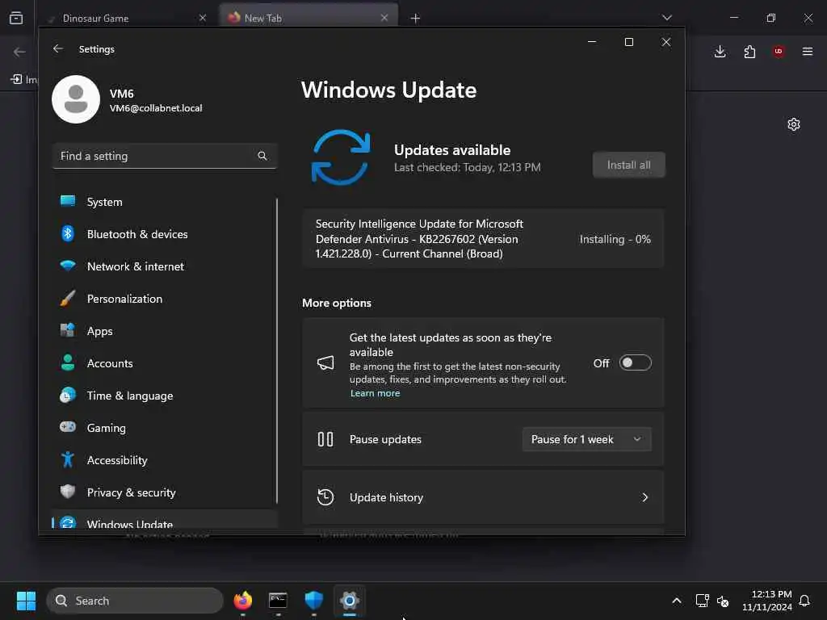Close the Dinosaur Game tab
Viewport: 827px width, 620px height.
coord(203,18)
